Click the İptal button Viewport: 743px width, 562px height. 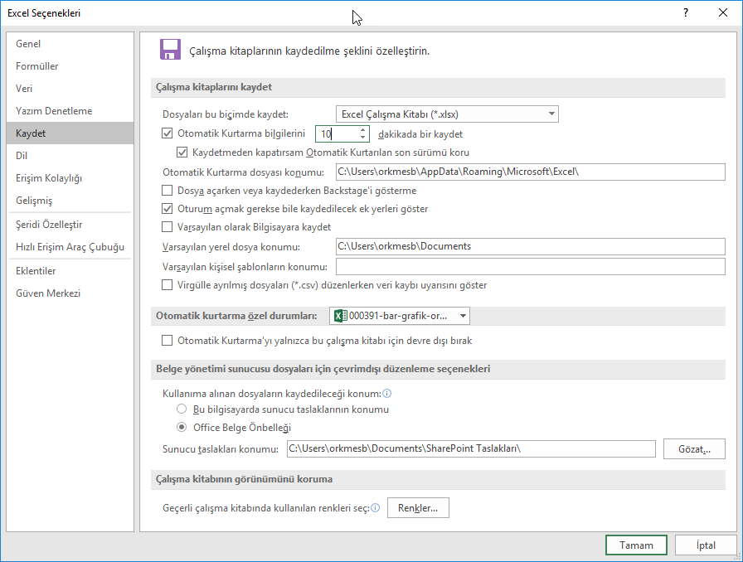point(706,545)
